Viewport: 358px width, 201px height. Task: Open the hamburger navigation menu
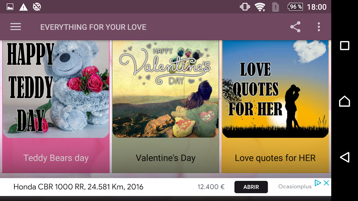16,27
